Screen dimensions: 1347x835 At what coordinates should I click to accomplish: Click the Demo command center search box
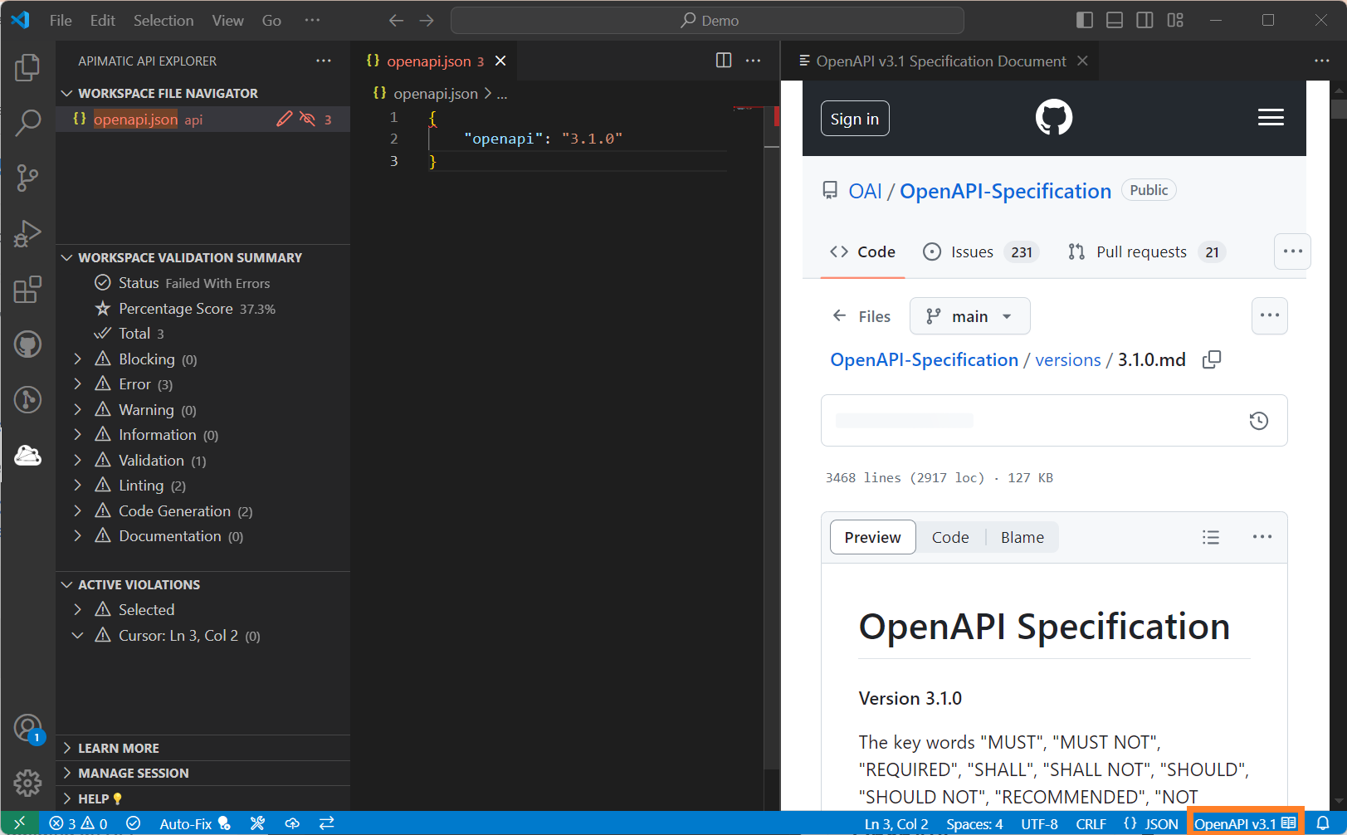pyautogui.click(x=707, y=20)
